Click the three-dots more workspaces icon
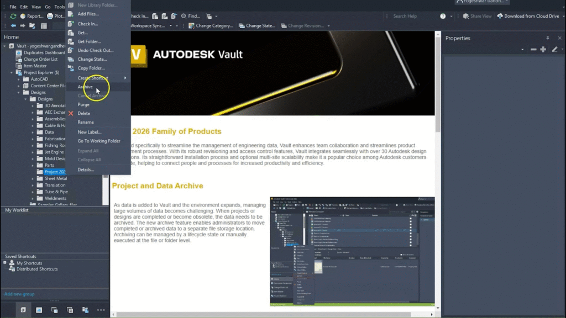This screenshot has height=318, width=566. pyautogui.click(x=101, y=310)
